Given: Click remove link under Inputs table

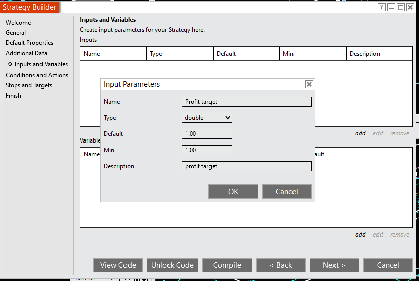Looking at the screenshot, I should tap(399, 133).
